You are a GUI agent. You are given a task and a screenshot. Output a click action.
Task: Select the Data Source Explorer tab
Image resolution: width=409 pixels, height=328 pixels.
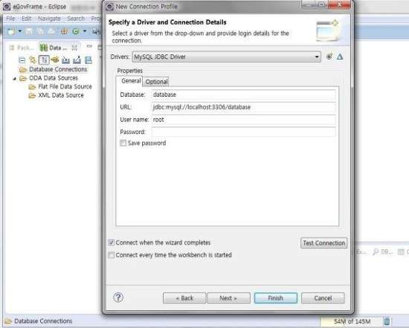point(54,48)
